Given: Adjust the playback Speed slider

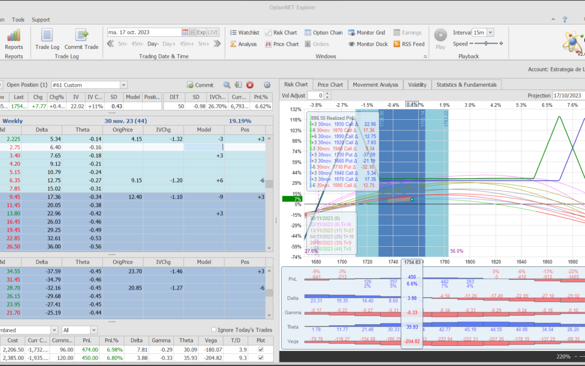Looking at the screenshot, I should click(486, 44).
